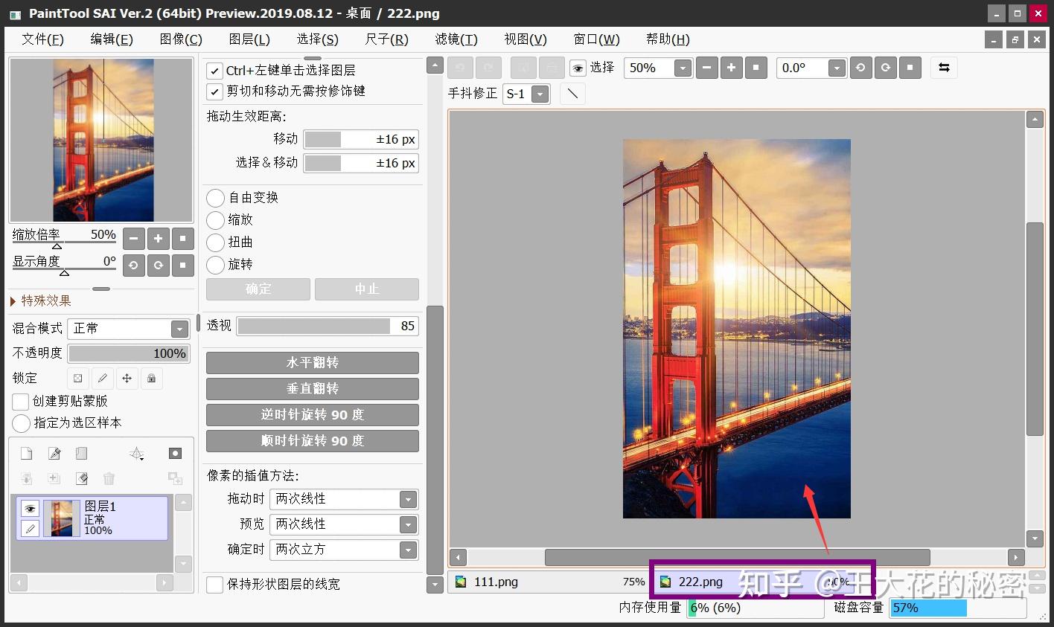This screenshot has height=627, width=1054.
Task: Expand the 特殊效果 section
Action: 13,301
